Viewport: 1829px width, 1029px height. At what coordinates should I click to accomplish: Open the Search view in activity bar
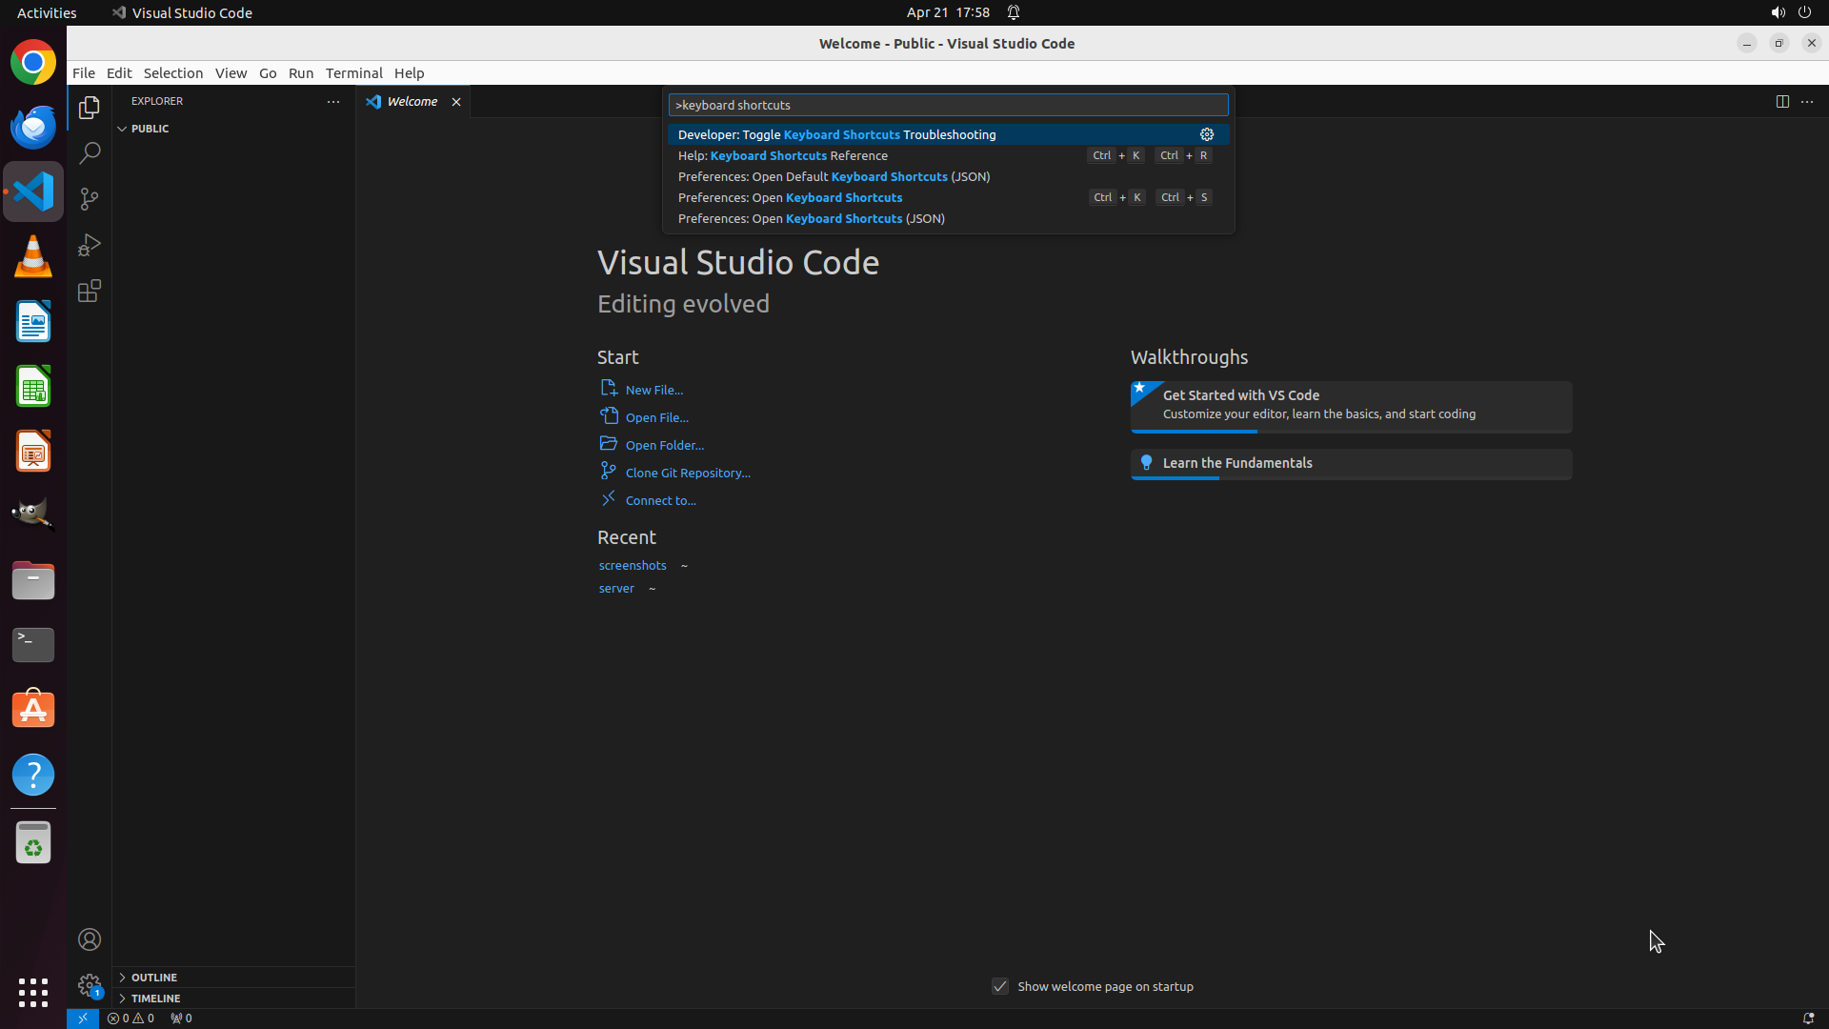tap(90, 152)
